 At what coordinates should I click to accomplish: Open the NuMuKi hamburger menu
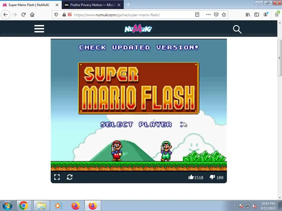click(x=39, y=29)
